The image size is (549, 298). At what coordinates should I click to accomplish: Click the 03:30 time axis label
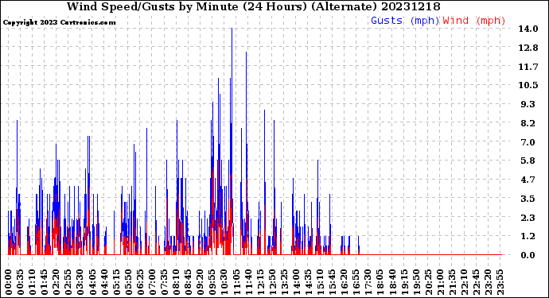[80, 282]
